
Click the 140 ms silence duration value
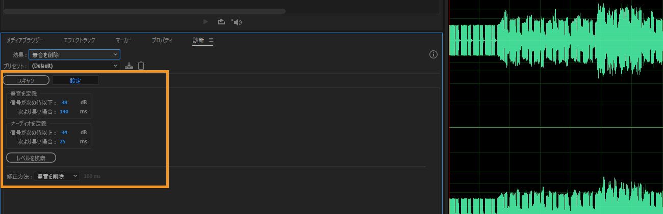click(x=64, y=111)
